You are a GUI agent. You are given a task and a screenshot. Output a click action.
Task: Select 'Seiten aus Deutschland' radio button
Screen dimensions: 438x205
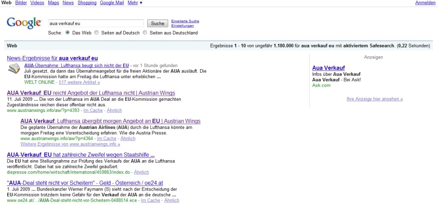[x=145, y=32]
